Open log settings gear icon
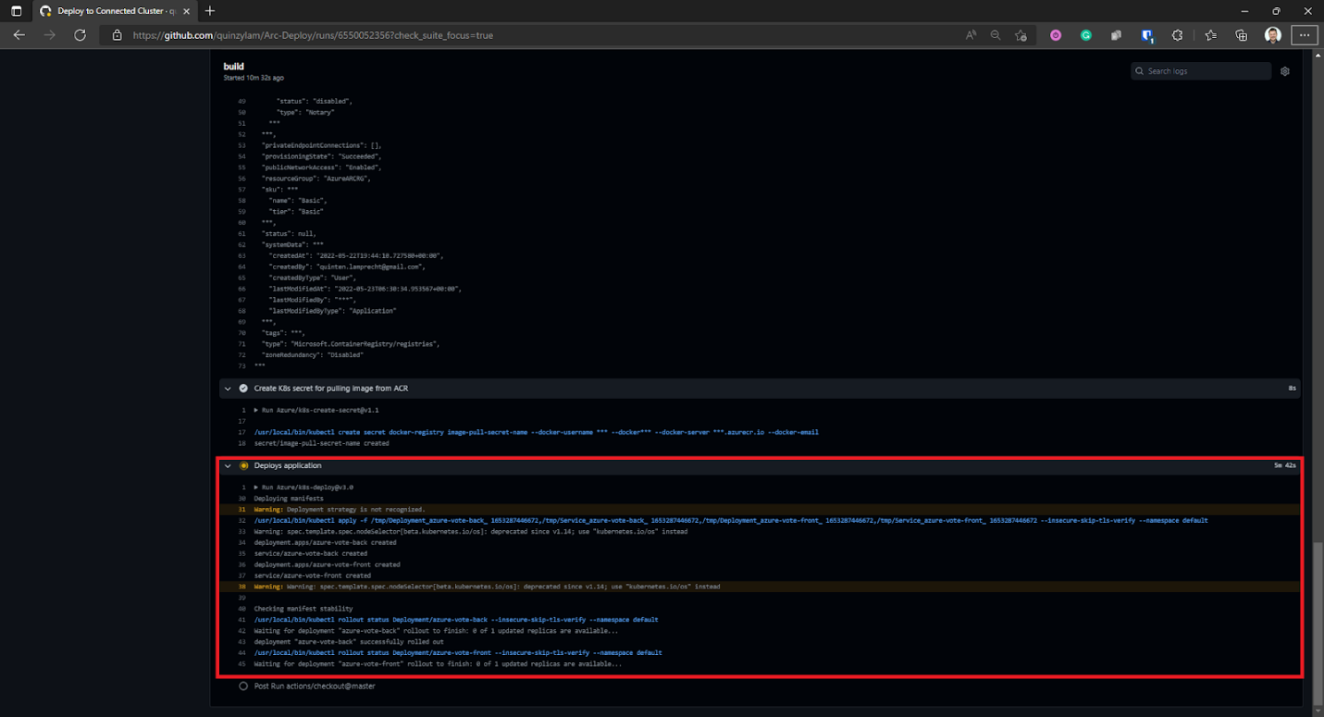 (1285, 71)
